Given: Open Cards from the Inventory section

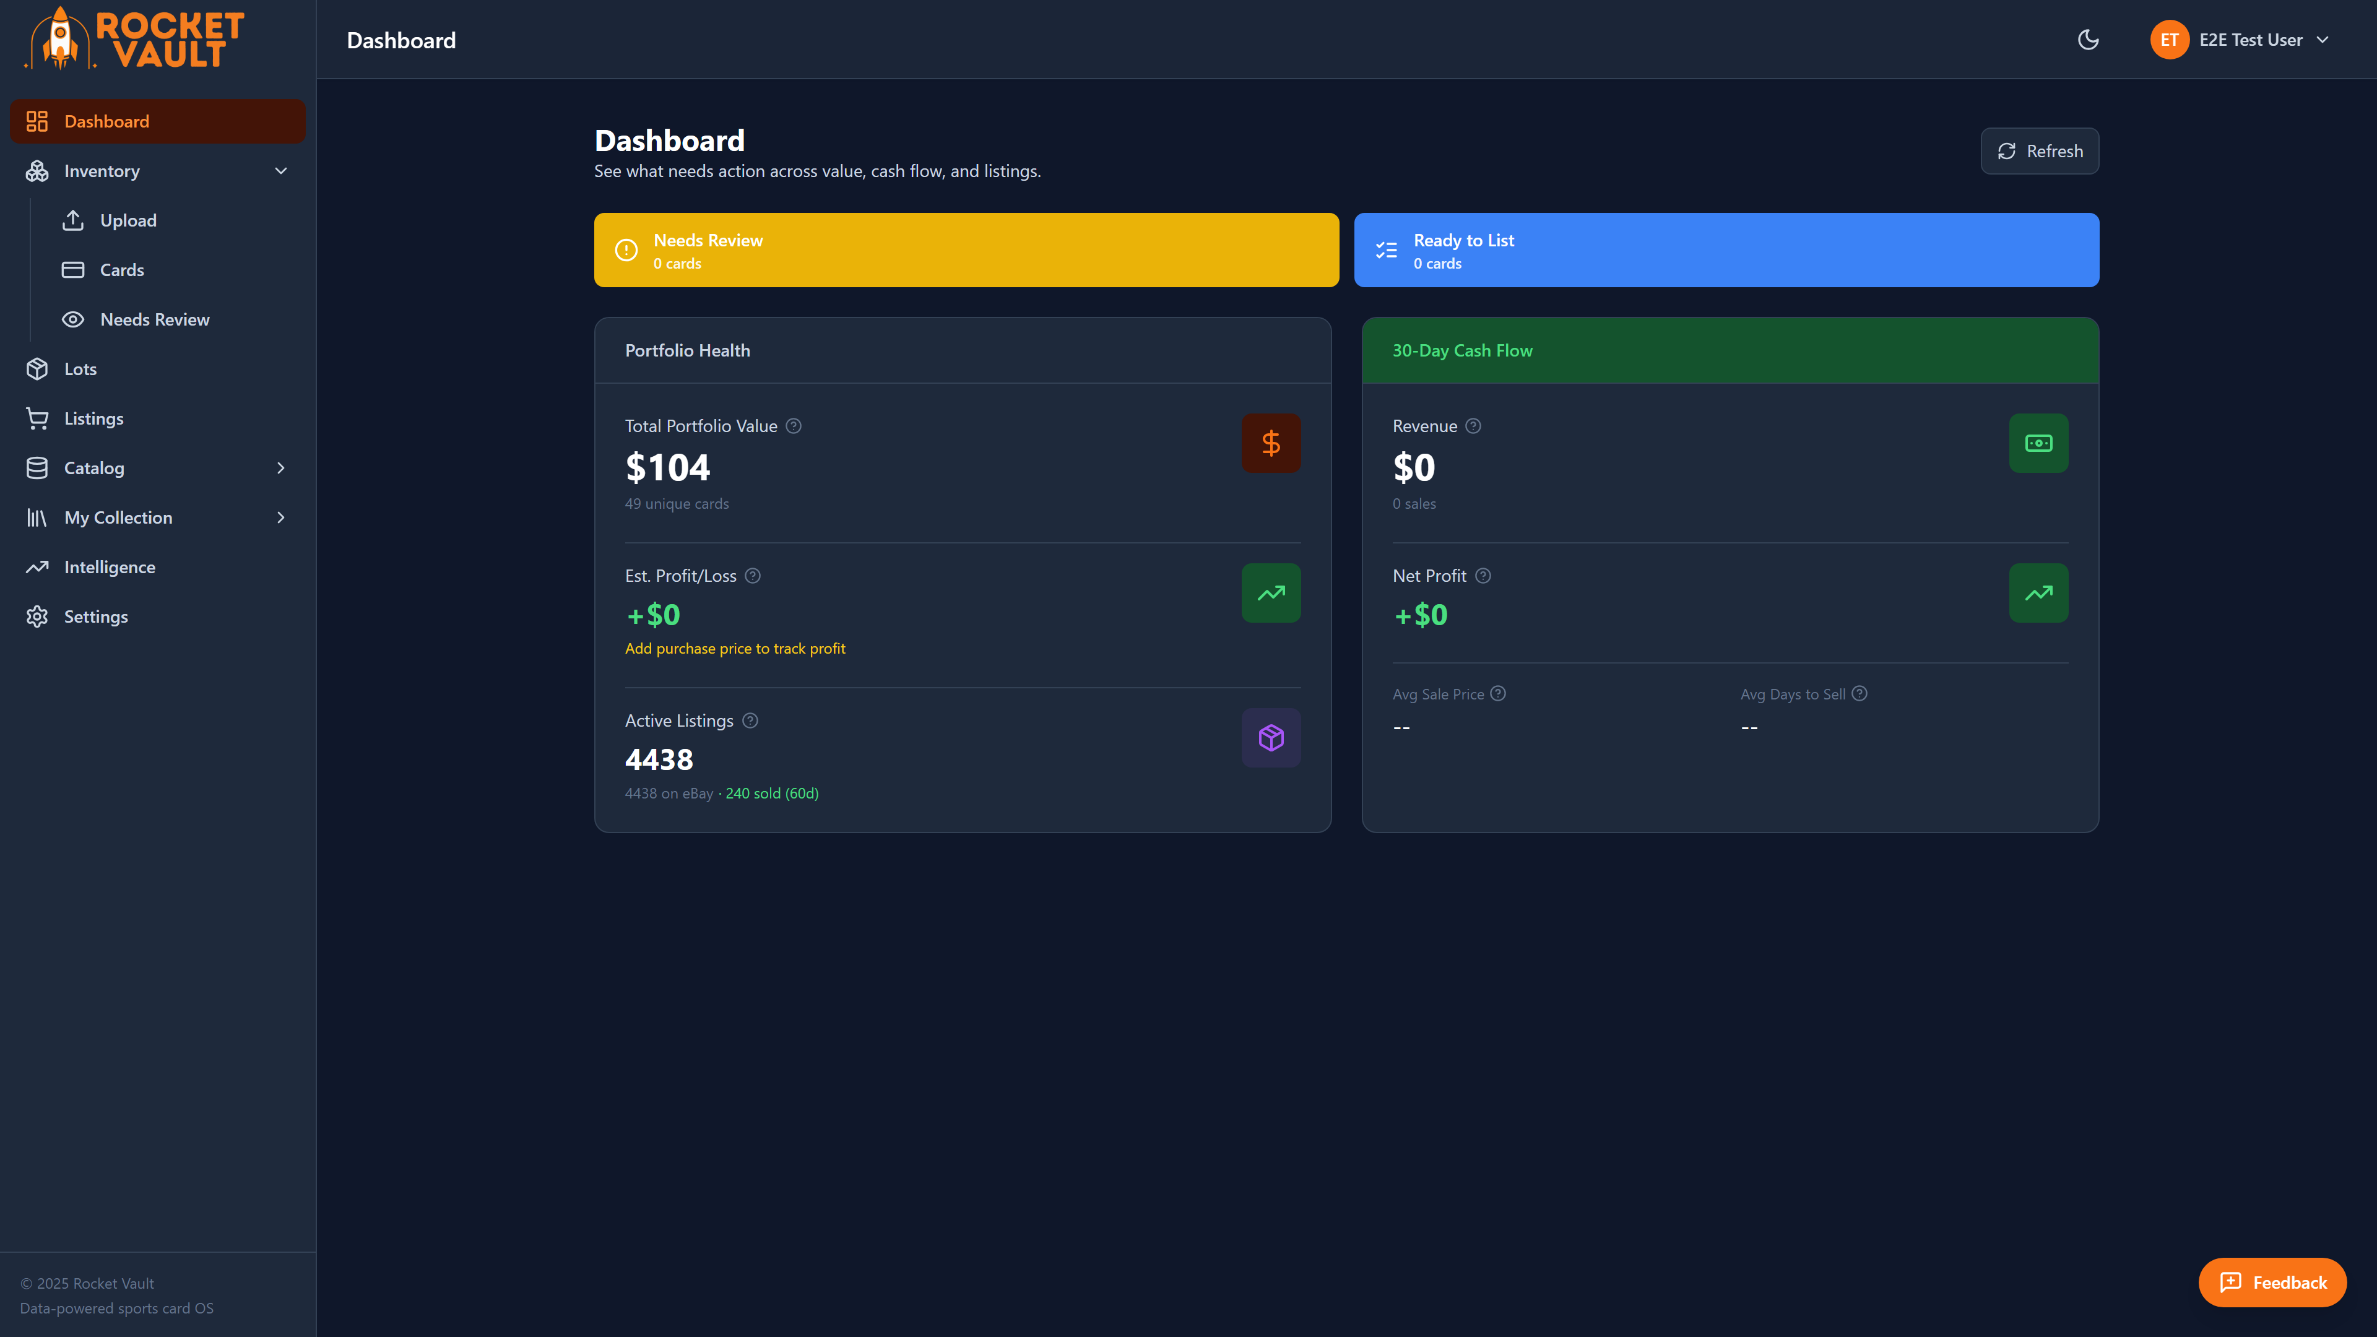Looking at the screenshot, I should click(x=121, y=269).
